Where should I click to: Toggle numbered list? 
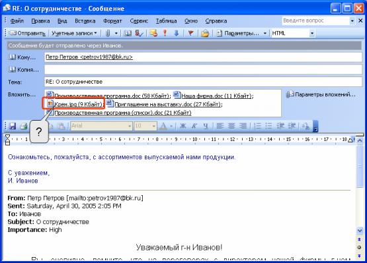257,126
